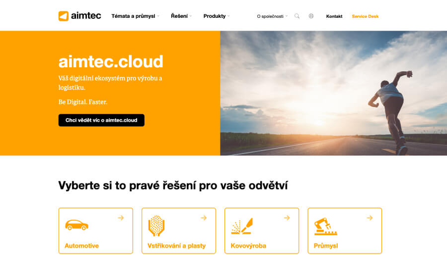Click the globe language icon
Image resolution: width=447 pixels, height=255 pixels.
[311, 16]
